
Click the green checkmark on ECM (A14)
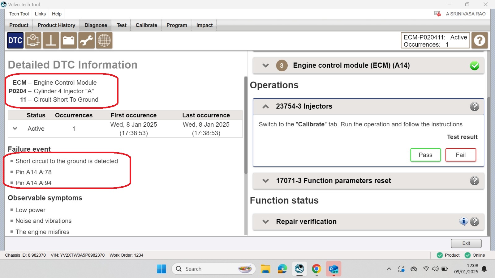click(474, 66)
